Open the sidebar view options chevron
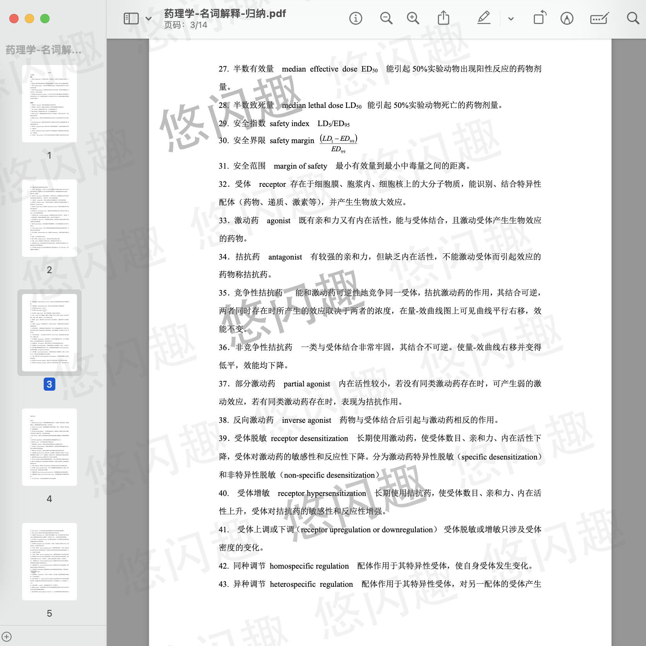 tap(148, 19)
